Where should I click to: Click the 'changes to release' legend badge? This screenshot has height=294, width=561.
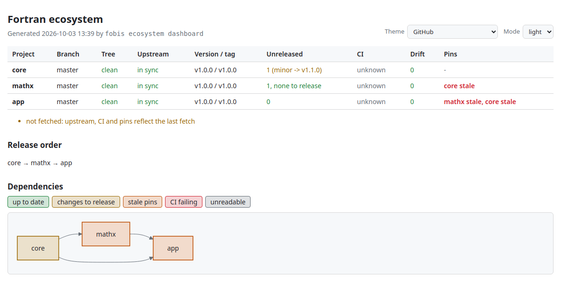(86, 202)
